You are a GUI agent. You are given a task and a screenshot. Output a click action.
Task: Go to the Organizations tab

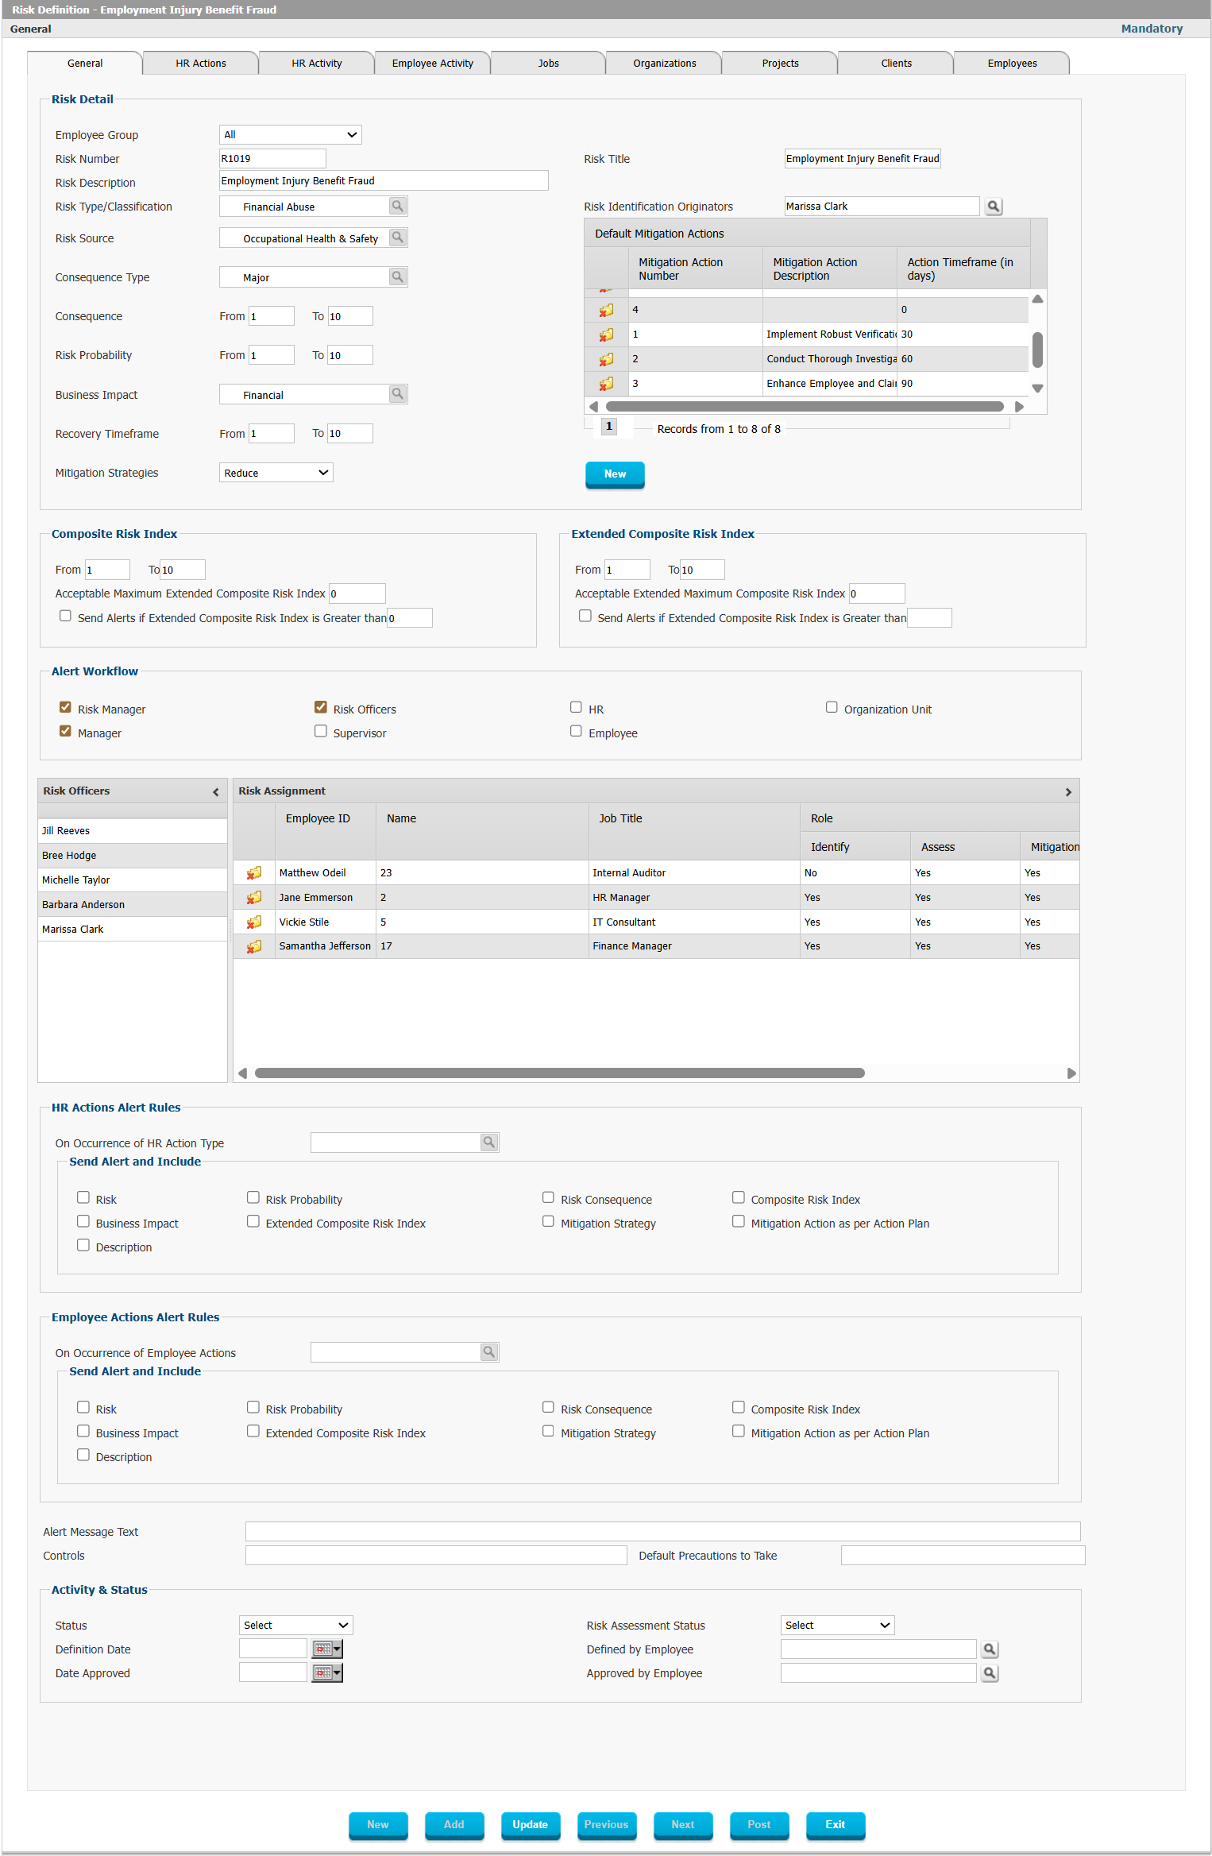(x=664, y=64)
